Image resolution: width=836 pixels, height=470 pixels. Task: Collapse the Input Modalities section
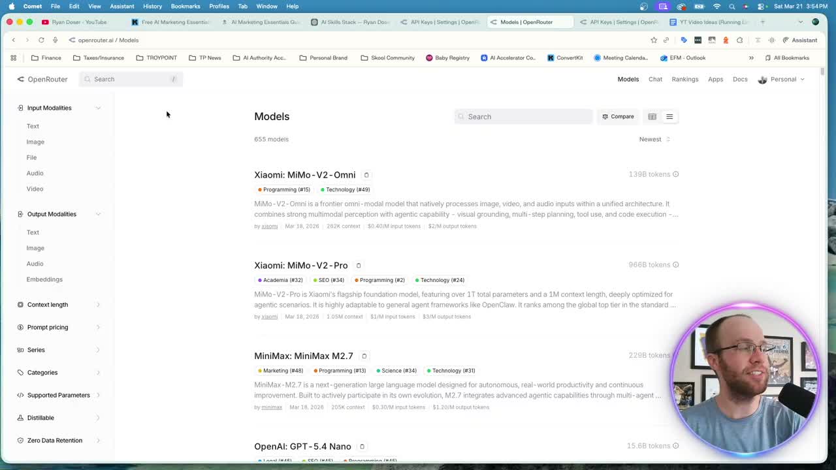click(x=59, y=108)
